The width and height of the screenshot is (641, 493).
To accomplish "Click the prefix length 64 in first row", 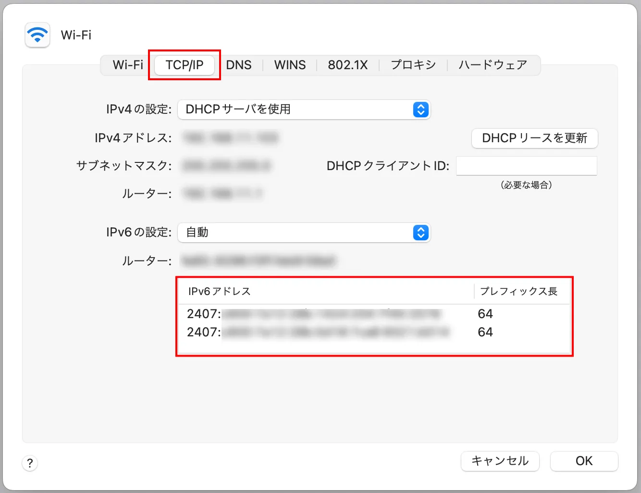I will point(485,314).
